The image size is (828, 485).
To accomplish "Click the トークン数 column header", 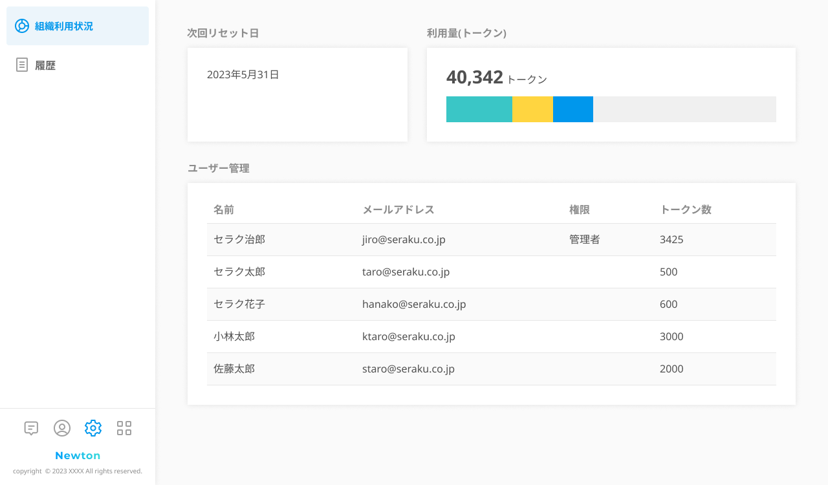I will pos(686,210).
